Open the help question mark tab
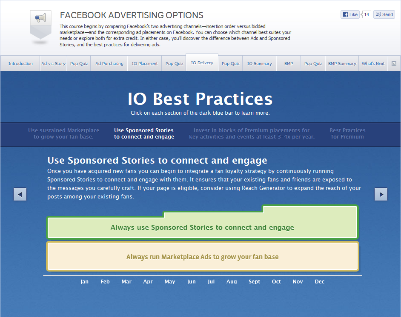This screenshot has height=317, width=401. point(394,64)
